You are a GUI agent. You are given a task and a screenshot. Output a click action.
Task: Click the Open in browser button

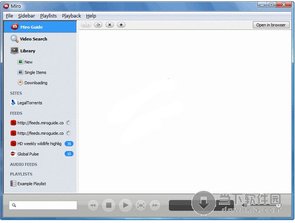point(271,25)
